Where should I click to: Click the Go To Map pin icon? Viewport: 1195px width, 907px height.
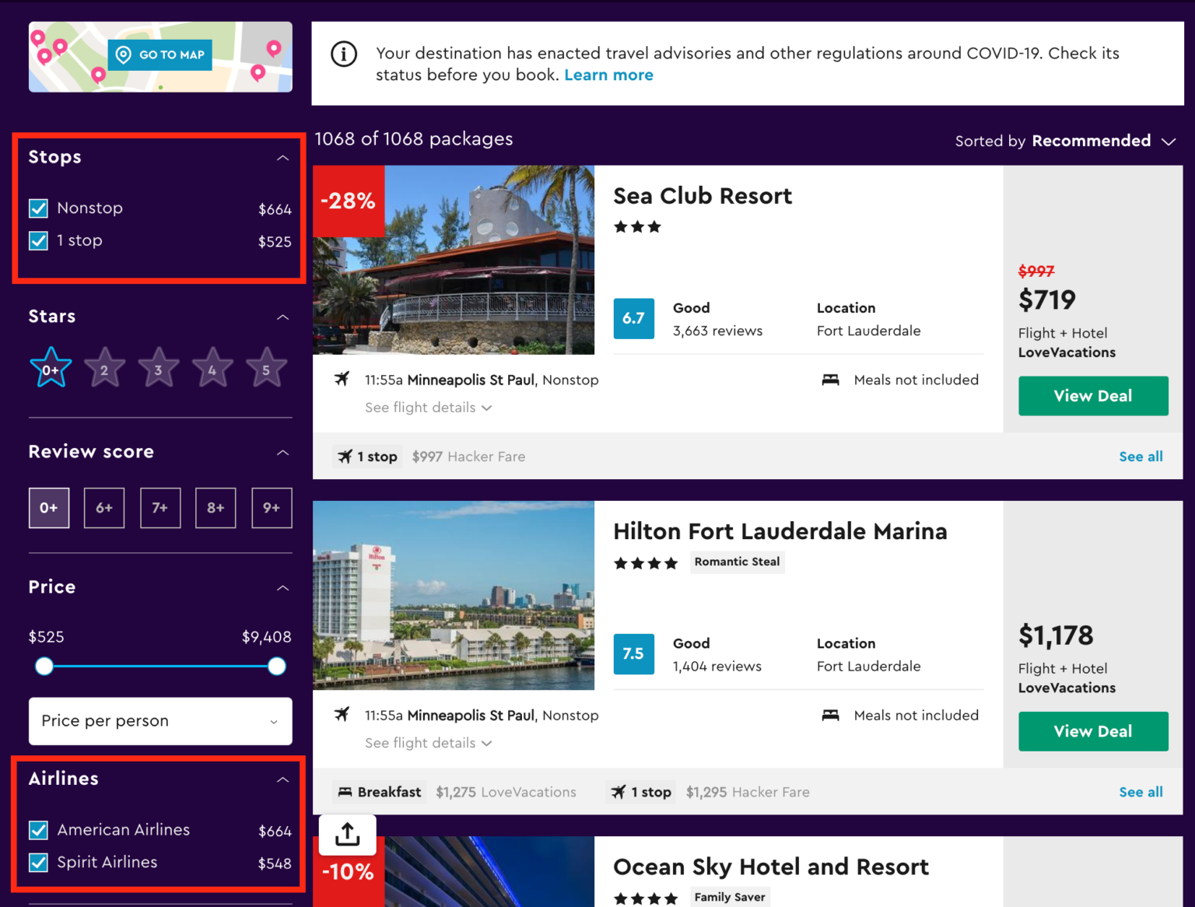click(123, 54)
